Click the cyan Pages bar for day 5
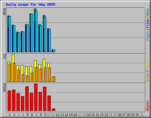 27,38
